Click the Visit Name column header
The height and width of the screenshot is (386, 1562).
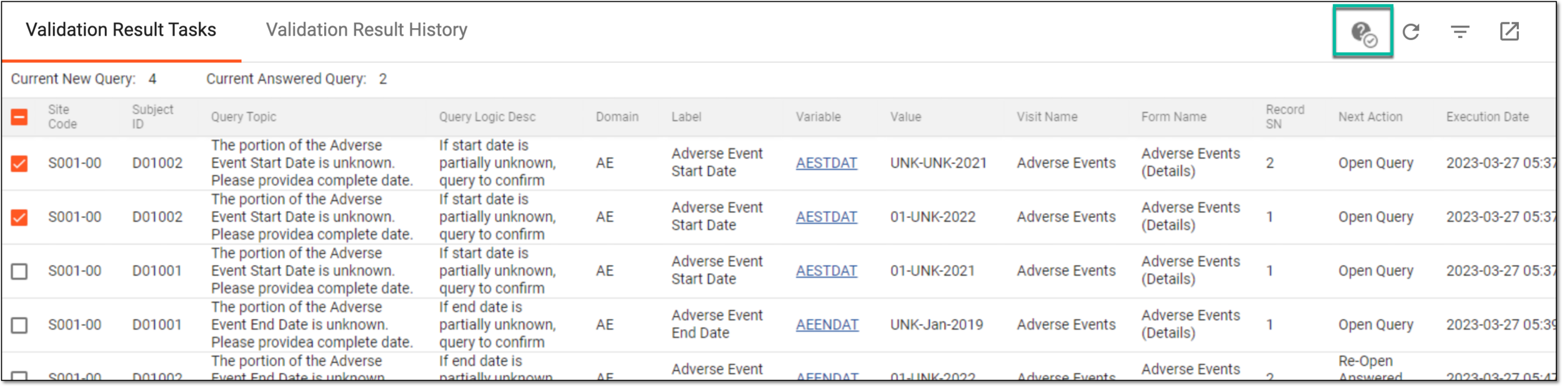pyautogui.click(x=1047, y=117)
